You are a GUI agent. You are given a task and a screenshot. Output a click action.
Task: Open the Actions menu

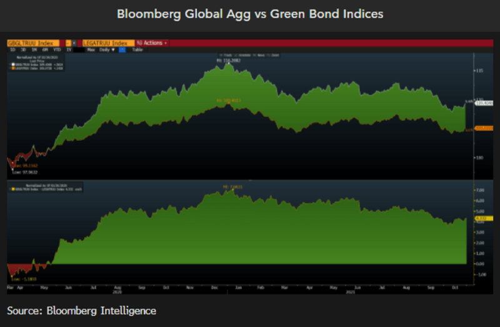pos(152,43)
